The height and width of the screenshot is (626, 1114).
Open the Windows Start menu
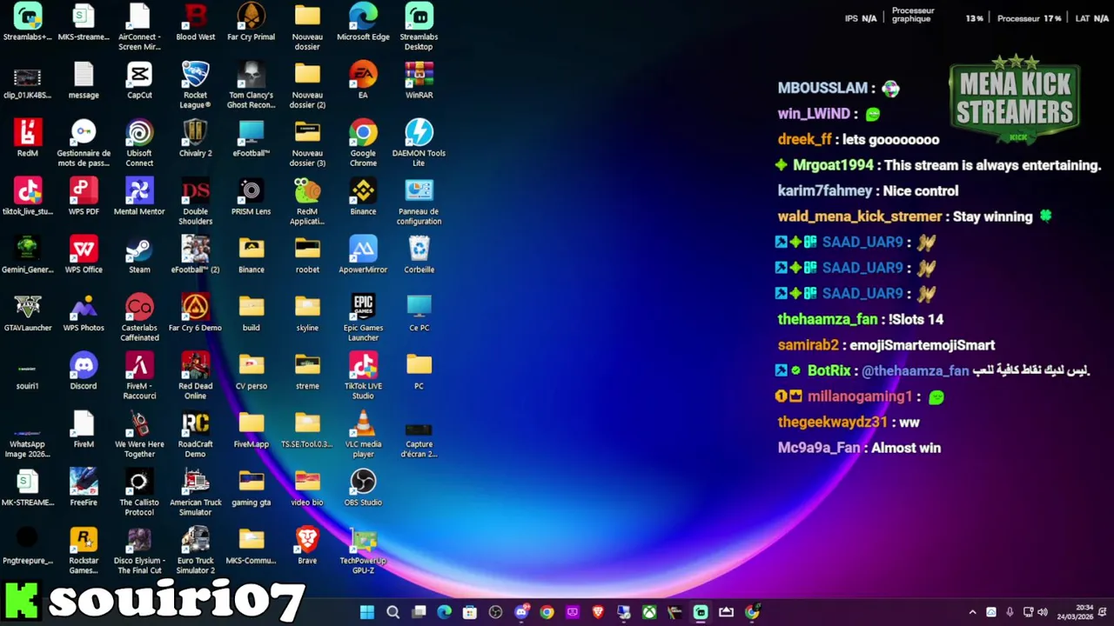coord(367,612)
